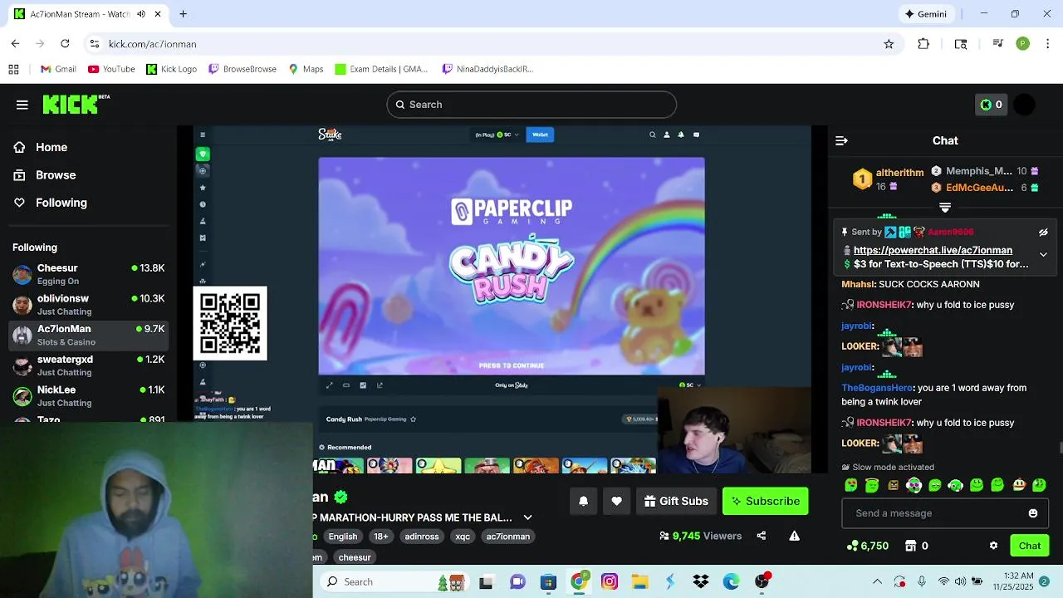
Task: Select the ac7ionman tag
Action: pyautogui.click(x=507, y=537)
